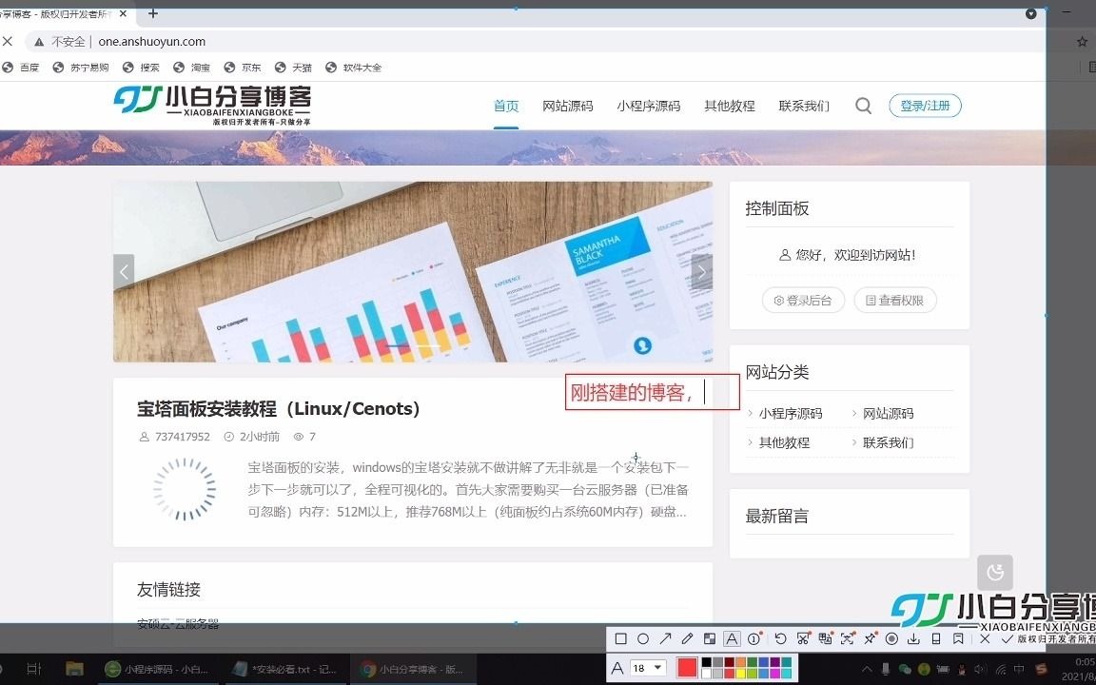Image resolution: width=1096 pixels, height=685 pixels.
Task: Pick the arrow annotation tool
Action: pyautogui.click(x=665, y=638)
